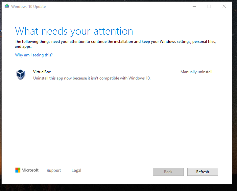Click the VirtualBox cube icon
This screenshot has width=237, height=191.
[20, 75]
